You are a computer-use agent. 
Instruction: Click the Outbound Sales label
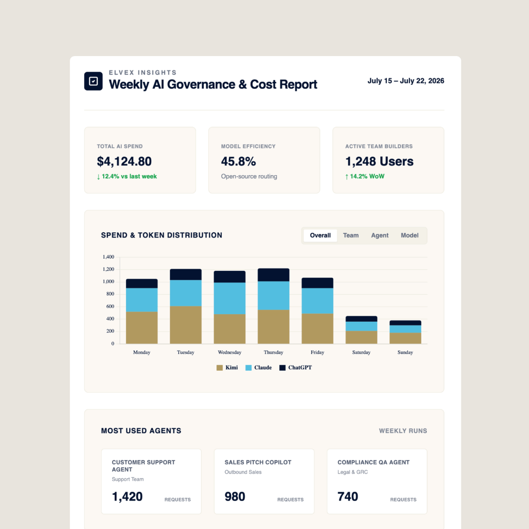243,472
